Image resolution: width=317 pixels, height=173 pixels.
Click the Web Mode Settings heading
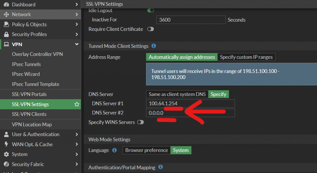109,140
